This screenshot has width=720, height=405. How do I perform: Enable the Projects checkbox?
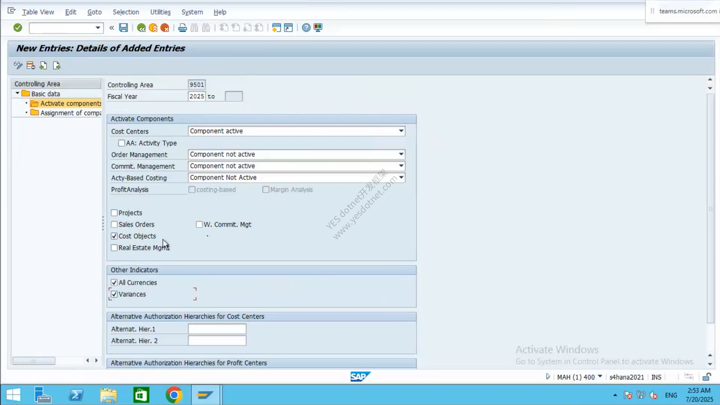coord(114,213)
